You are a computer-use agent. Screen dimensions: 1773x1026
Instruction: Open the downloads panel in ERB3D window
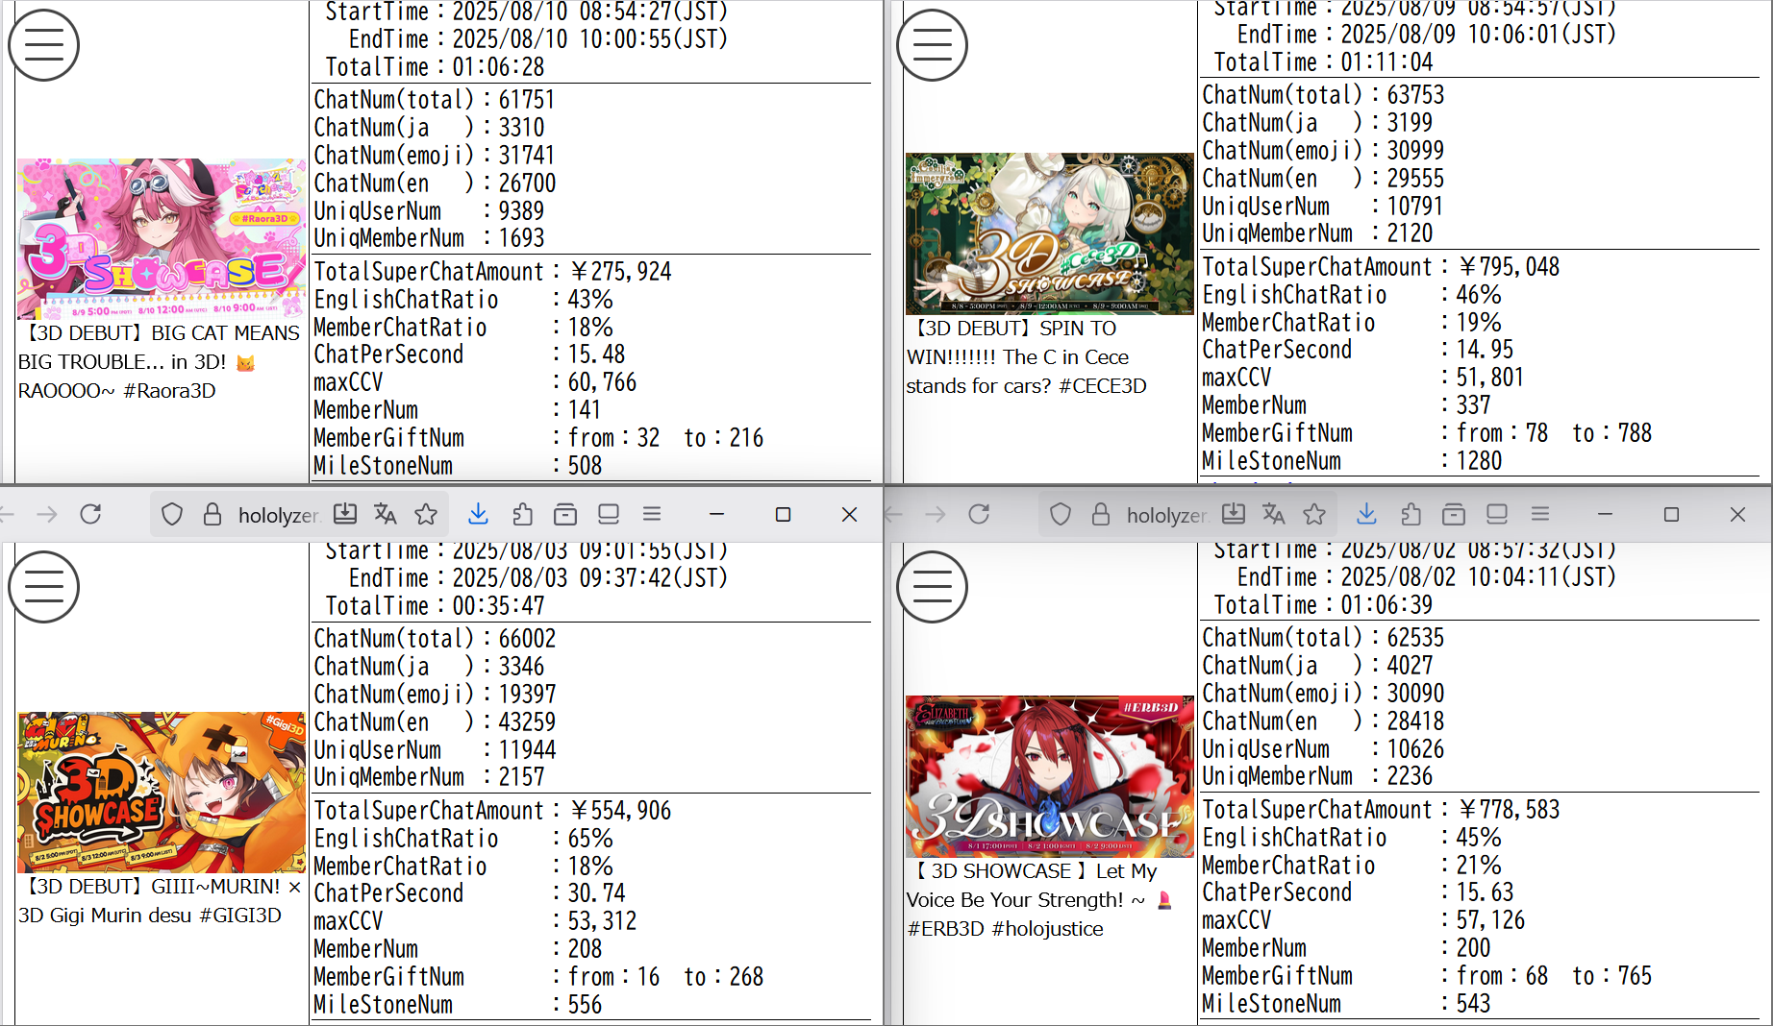(x=1366, y=515)
